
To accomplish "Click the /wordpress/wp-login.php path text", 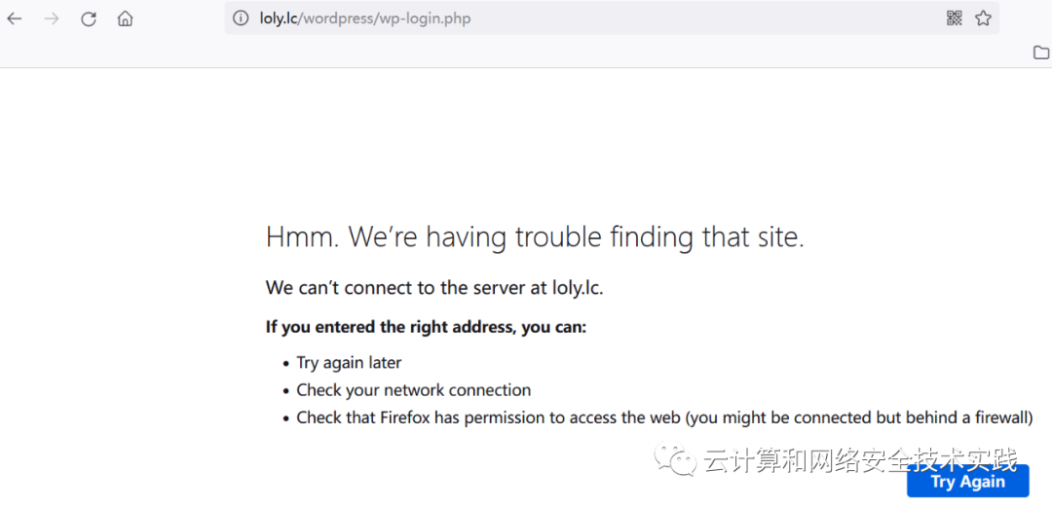I will [386, 18].
